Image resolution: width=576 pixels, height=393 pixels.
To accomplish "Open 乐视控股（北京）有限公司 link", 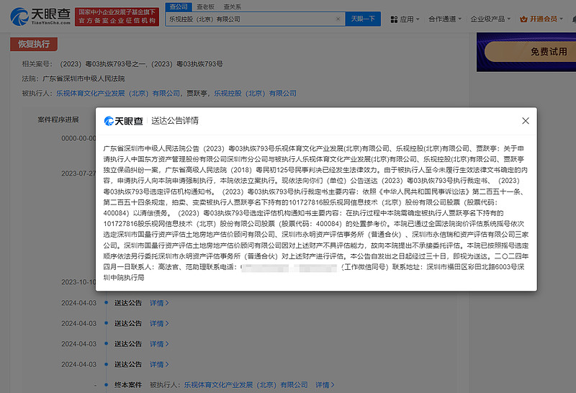I will [x=256, y=94].
